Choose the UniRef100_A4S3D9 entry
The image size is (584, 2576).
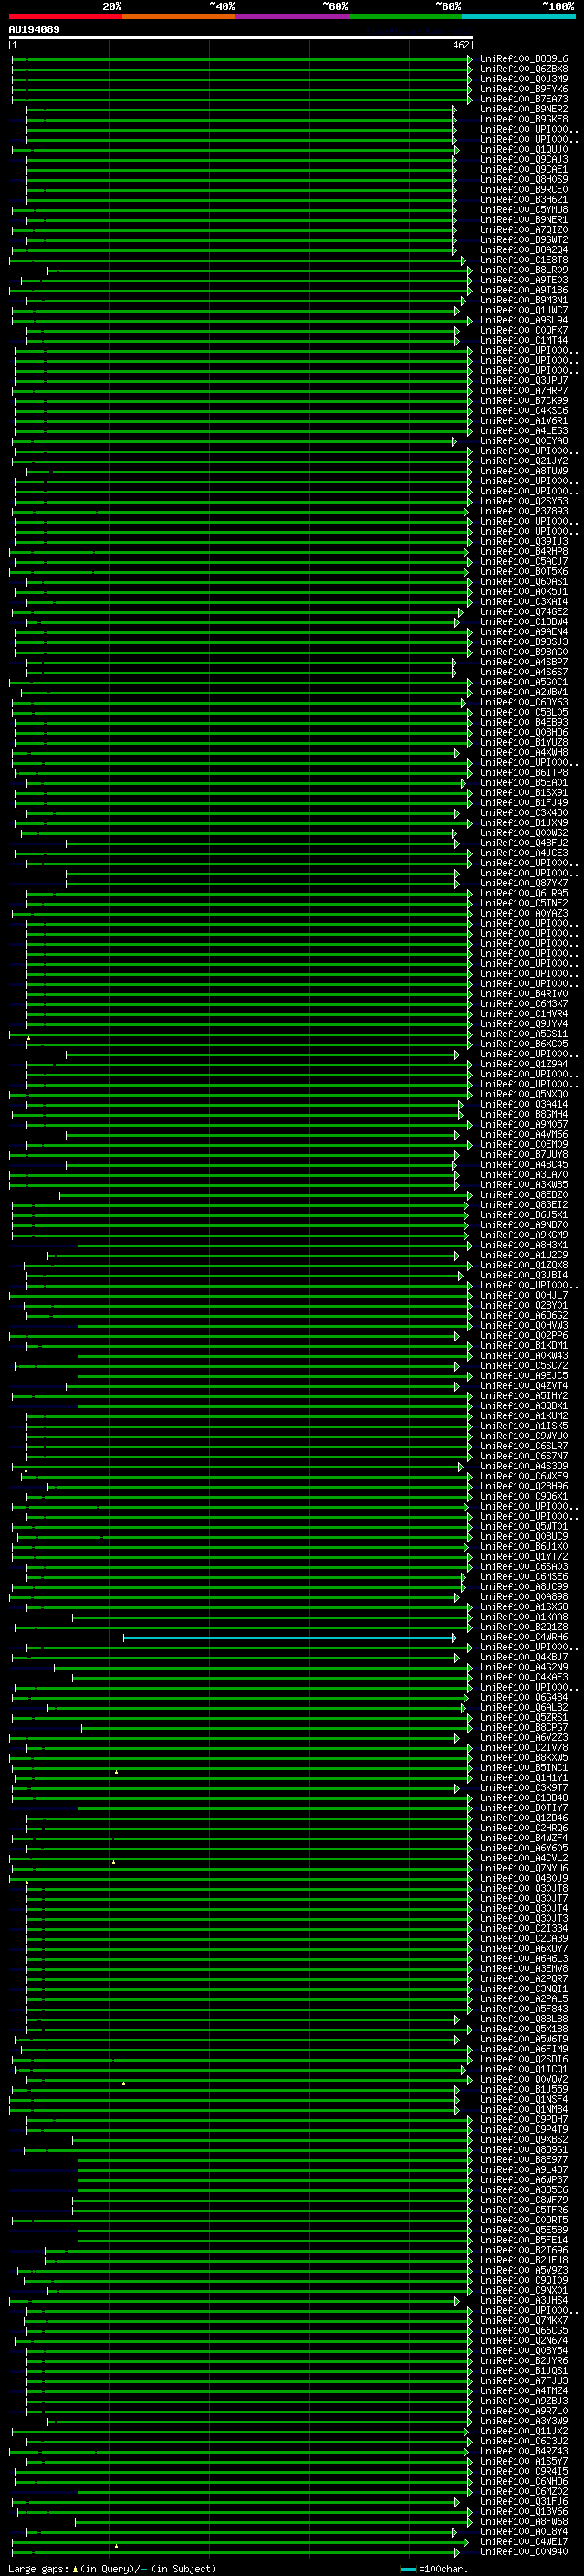524,1466
